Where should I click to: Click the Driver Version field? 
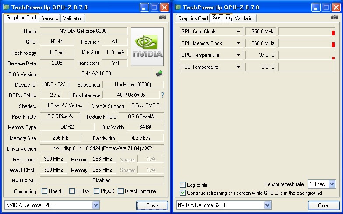click(x=102, y=148)
